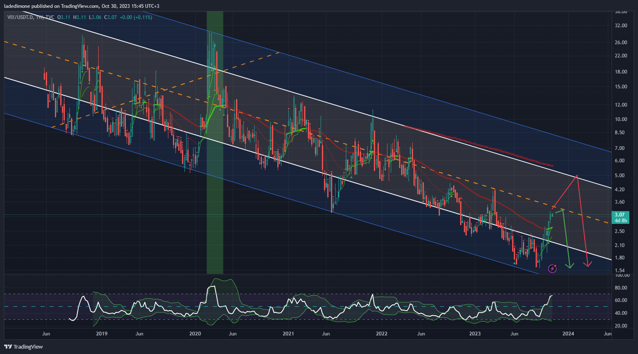This screenshot has height=354, width=638.
Task: Click the 2.10 price axis label
Action: (x=619, y=245)
